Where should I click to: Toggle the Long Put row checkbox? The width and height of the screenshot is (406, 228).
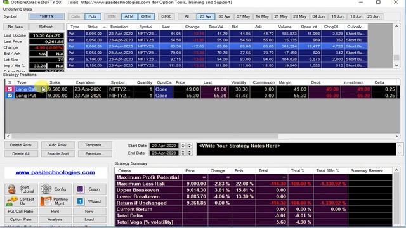click(10, 96)
